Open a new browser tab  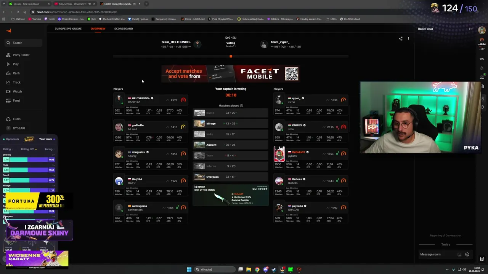tap(146, 4)
